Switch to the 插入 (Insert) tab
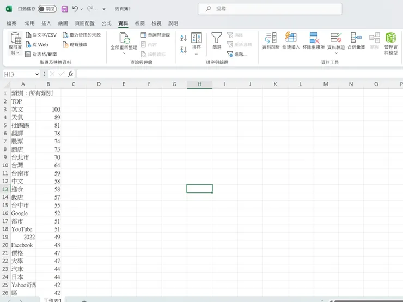The height and width of the screenshot is (302, 403). tap(46, 23)
